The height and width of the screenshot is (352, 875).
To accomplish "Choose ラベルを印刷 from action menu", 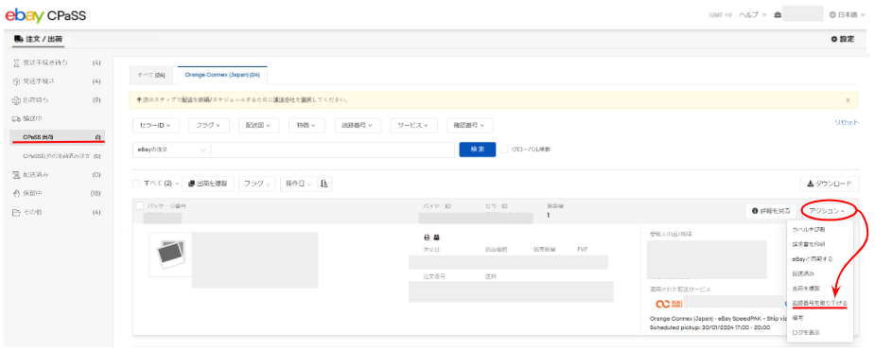I will coord(809,229).
